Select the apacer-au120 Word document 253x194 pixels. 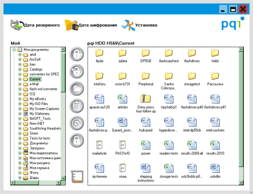[x=100, y=102]
